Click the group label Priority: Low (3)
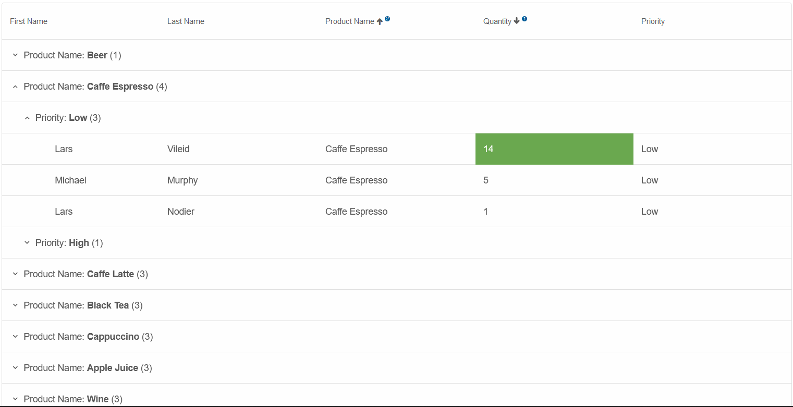The image size is (793, 407). 68,118
